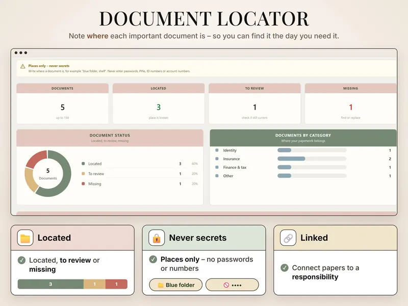This screenshot has width=408, height=306.
Task: Click the 'find or replace' caption
Action: point(350,118)
